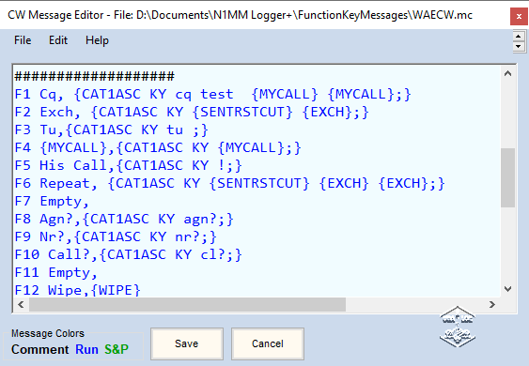
Task: Click the stepper down arrow beside menu bar
Action: (519, 46)
